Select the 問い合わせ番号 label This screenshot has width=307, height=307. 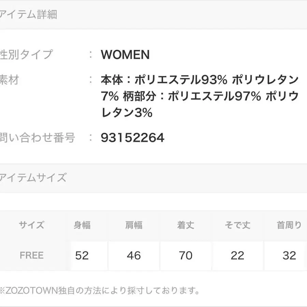(38, 138)
